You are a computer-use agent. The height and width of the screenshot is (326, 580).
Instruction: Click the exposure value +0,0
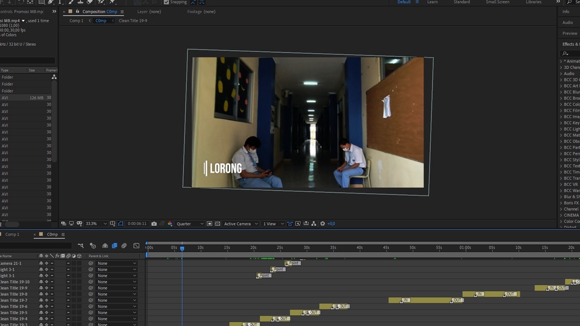[x=331, y=223]
